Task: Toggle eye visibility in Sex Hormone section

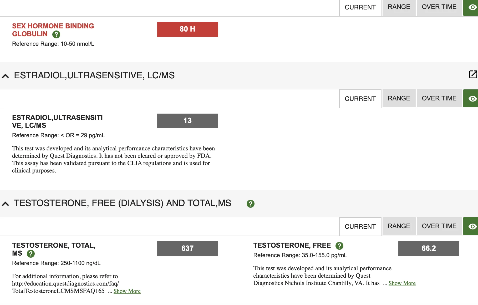Action: (x=472, y=7)
